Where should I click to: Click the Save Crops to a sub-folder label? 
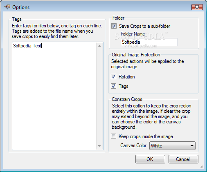pyautogui.click(x=144, y=26)
